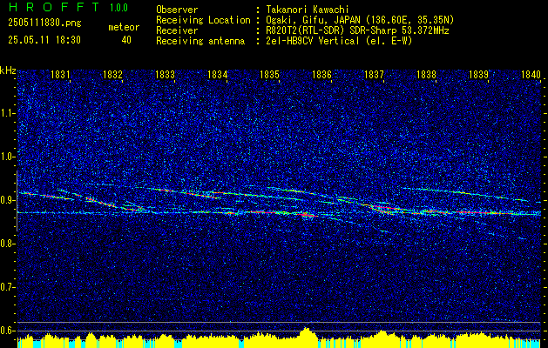Click the Observer label

point(177,10)
